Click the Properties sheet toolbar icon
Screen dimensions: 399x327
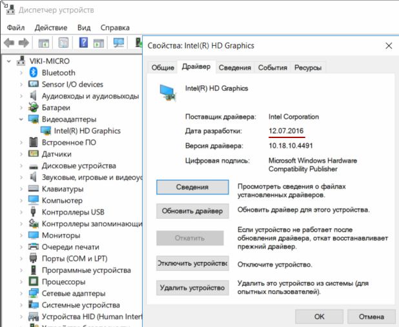(x=64, y=43)
